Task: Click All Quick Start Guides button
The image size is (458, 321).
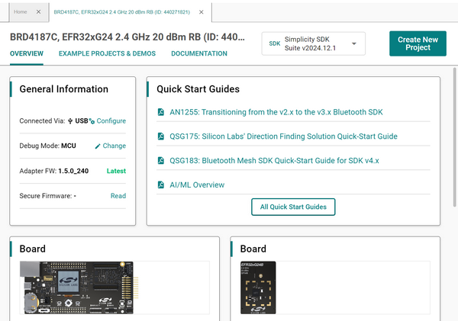Action: click(293, 207)
